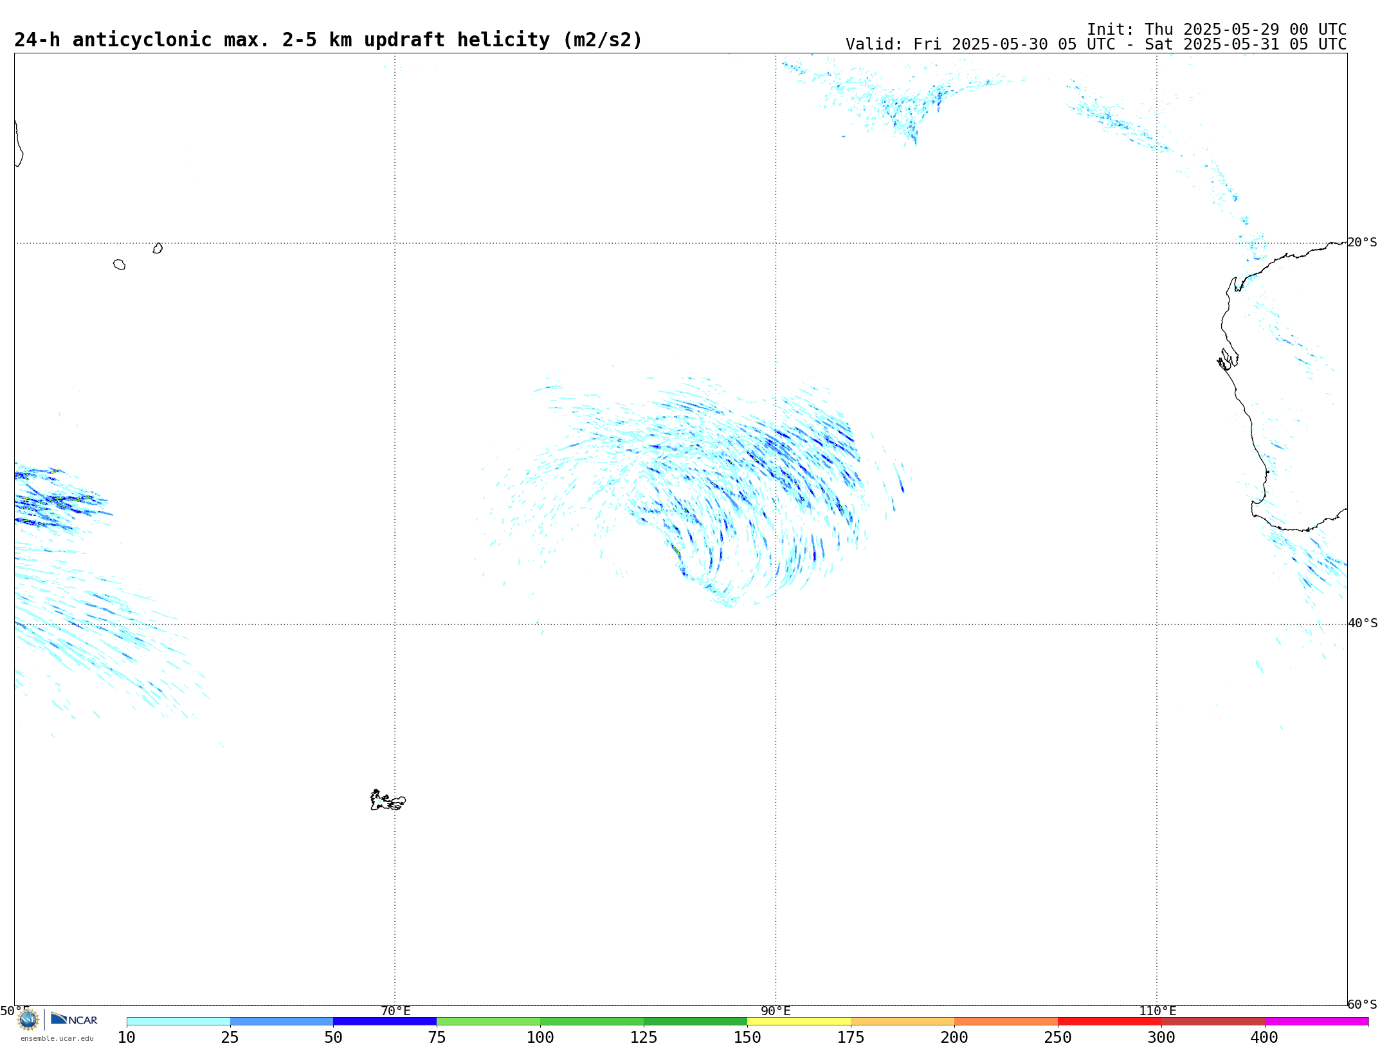Click the 50°E longitude label
1389x1046 pixels.
point(15,1011)
